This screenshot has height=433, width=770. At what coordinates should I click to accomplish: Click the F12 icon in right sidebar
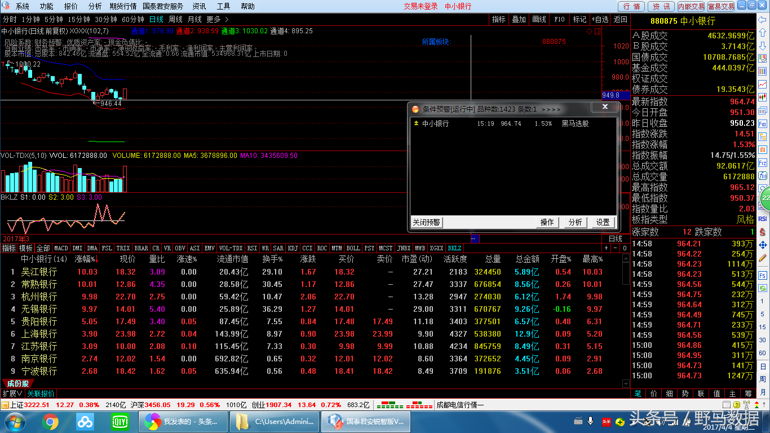(x=762, y=164)
